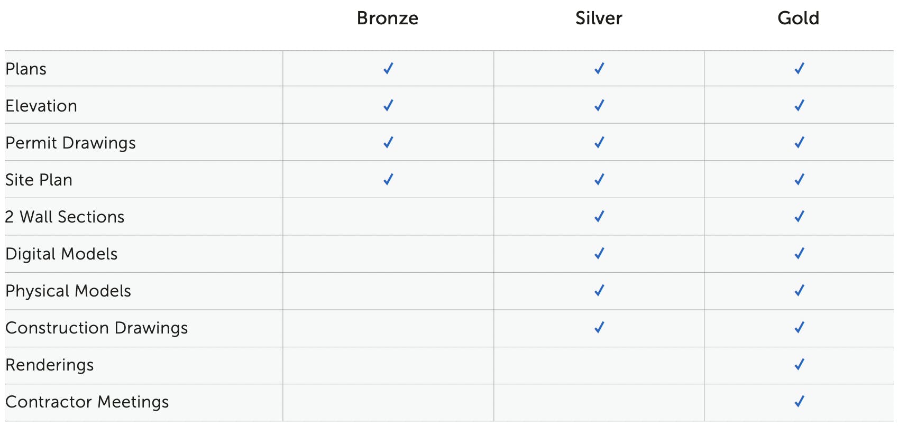Image resolution: width=898 pixels, height=426 pixels.
Task: Click the Renderings row label
Action: coord(50,365)
